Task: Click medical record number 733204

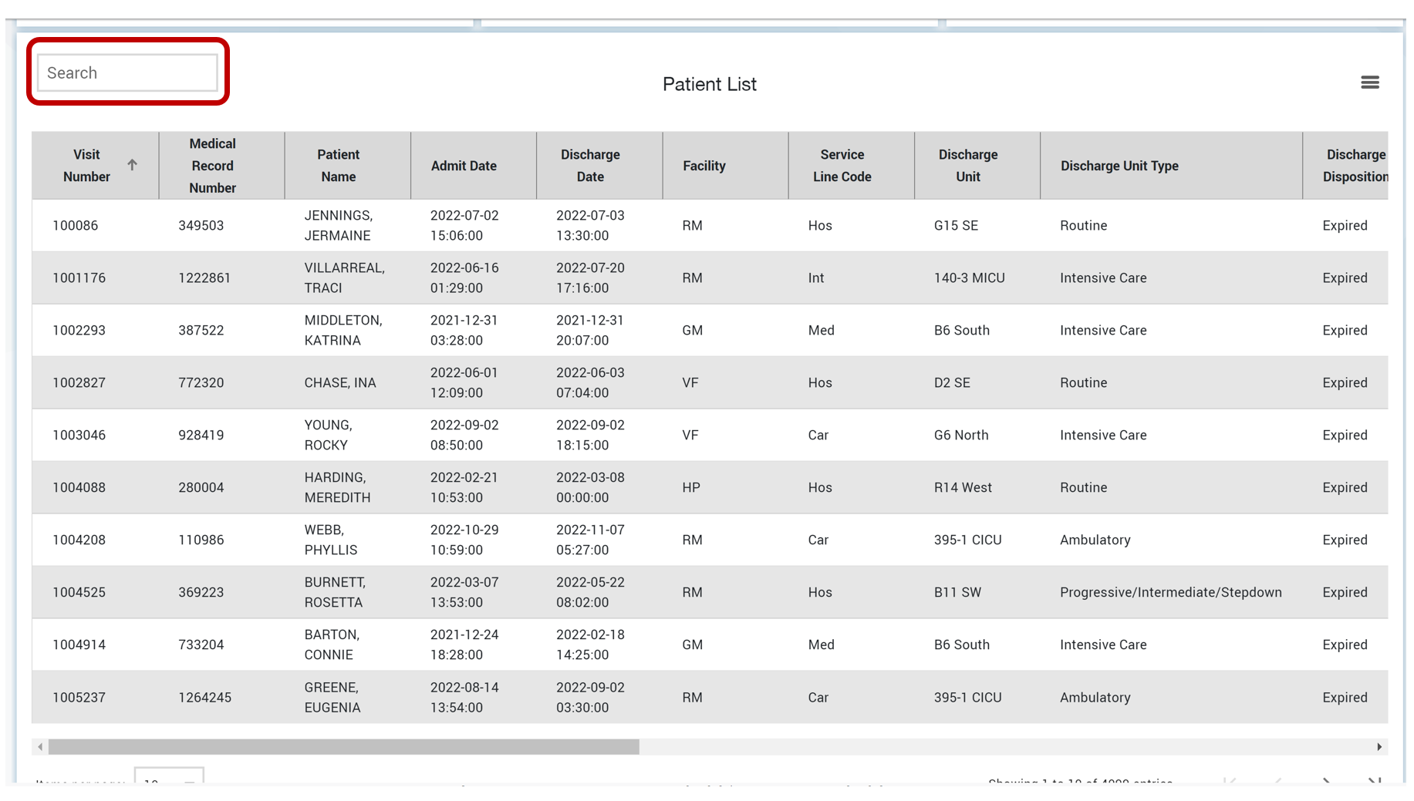Action: [201, 645]
